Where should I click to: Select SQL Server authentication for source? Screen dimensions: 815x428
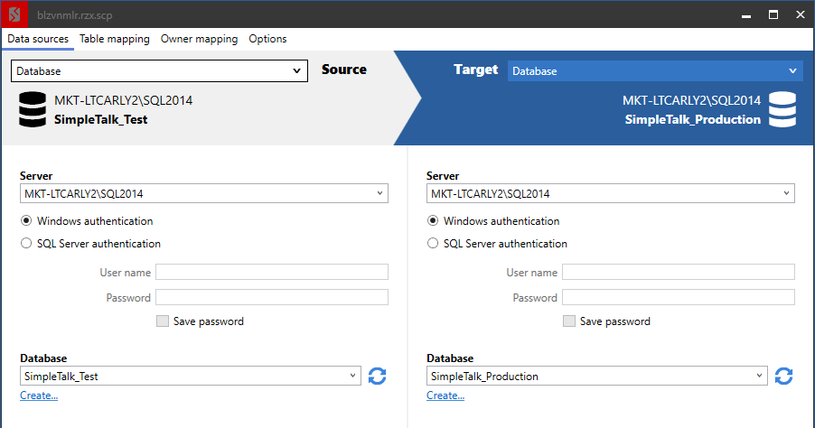(26, 243)
